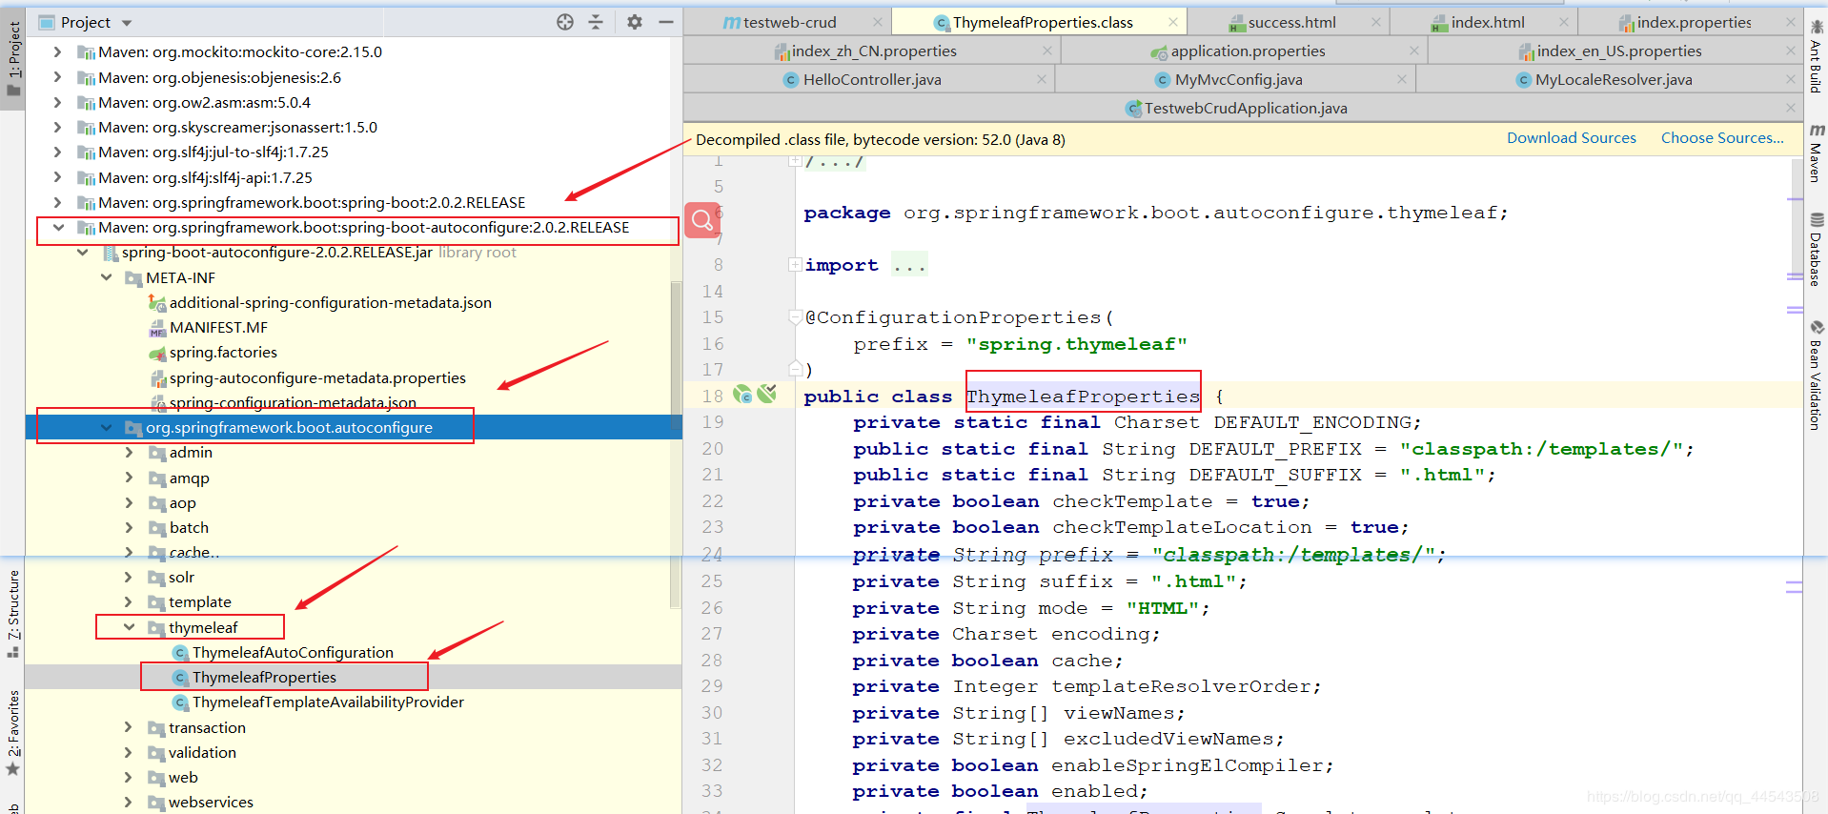Click the collapse all icon in Project panel
This screenshot has width=1828, height=814.
596,22
